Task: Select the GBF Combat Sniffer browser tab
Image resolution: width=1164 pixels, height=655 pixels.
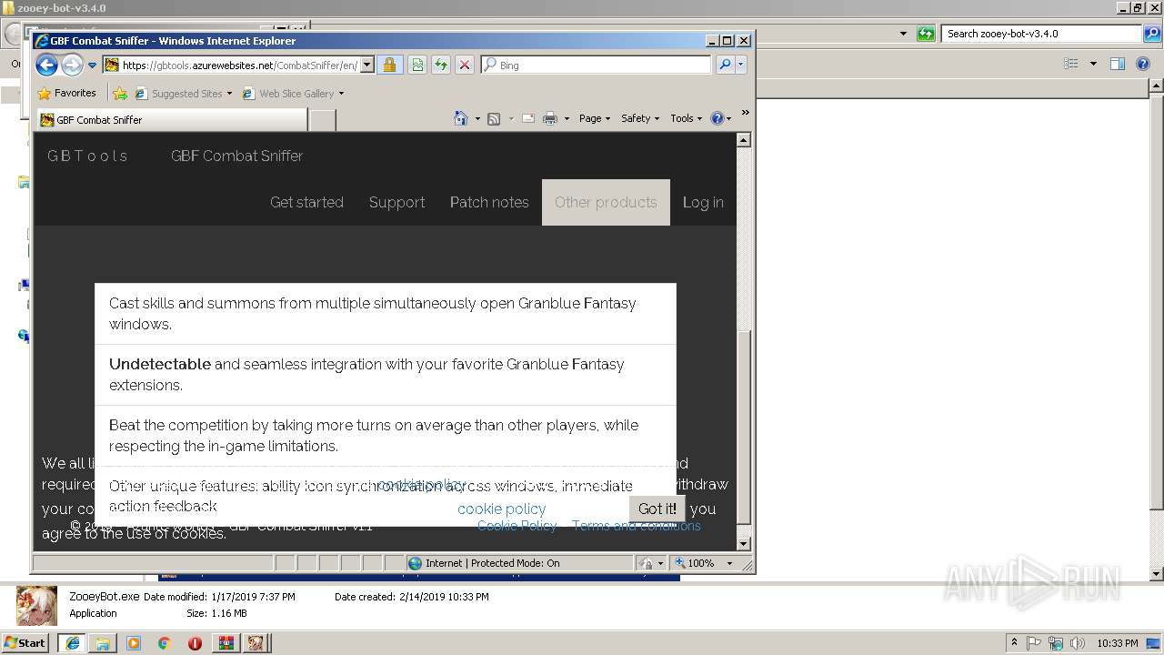Action: [x=172, y=119]
